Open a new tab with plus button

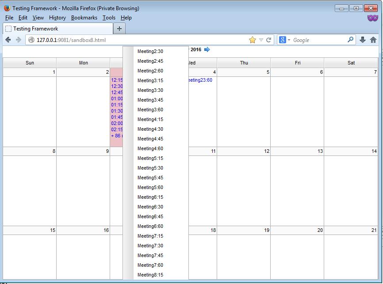pyautogui.click(x=119, y=29)
